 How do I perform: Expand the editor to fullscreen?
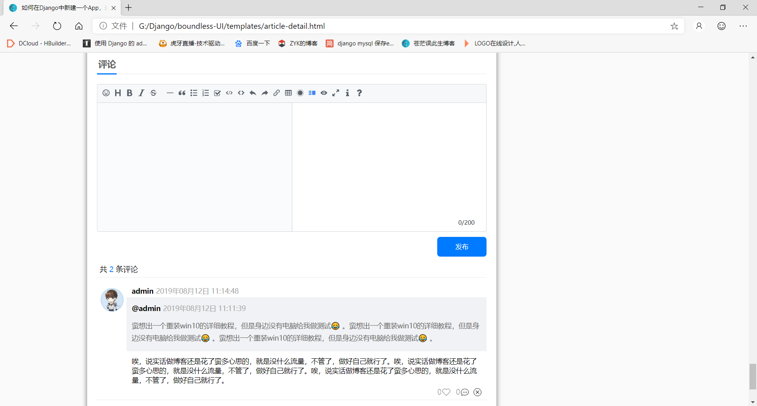(x=336, y=93)
